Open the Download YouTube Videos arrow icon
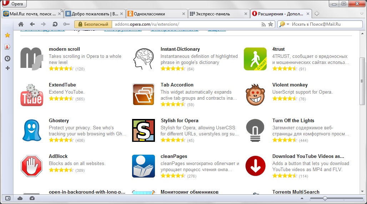Image resolution: width=367 pixels, height=204 pixels. [x=255, y=166]
